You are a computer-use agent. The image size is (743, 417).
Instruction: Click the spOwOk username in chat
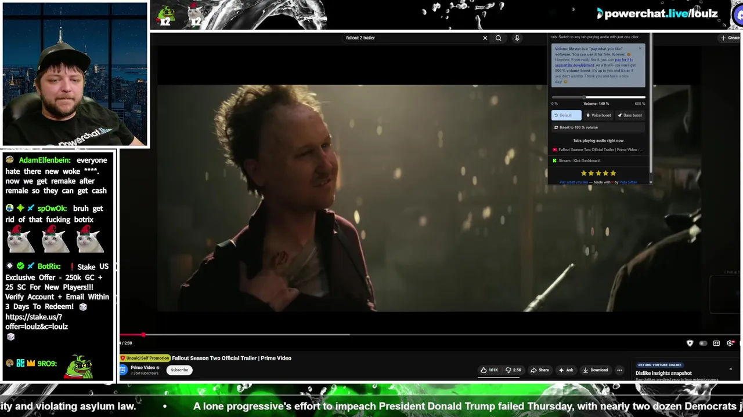pyautogui.click(x=52, y=209)
